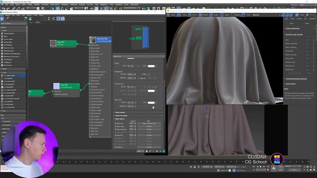Click the Map #36 CoronaNormal node thumbnail
317x178 pixels.
click(x=56, y=86)
